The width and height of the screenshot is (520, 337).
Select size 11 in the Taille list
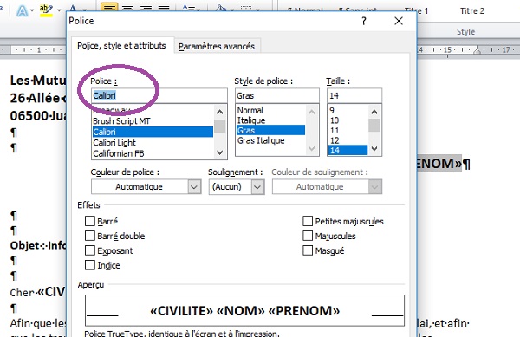coord(348,130)
